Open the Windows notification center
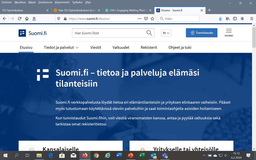The width and height of the screenshot is (256, 160). click(x=248, y=155)
